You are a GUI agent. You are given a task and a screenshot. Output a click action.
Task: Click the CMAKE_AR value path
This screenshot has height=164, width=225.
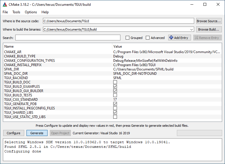(x=167, y=52)
